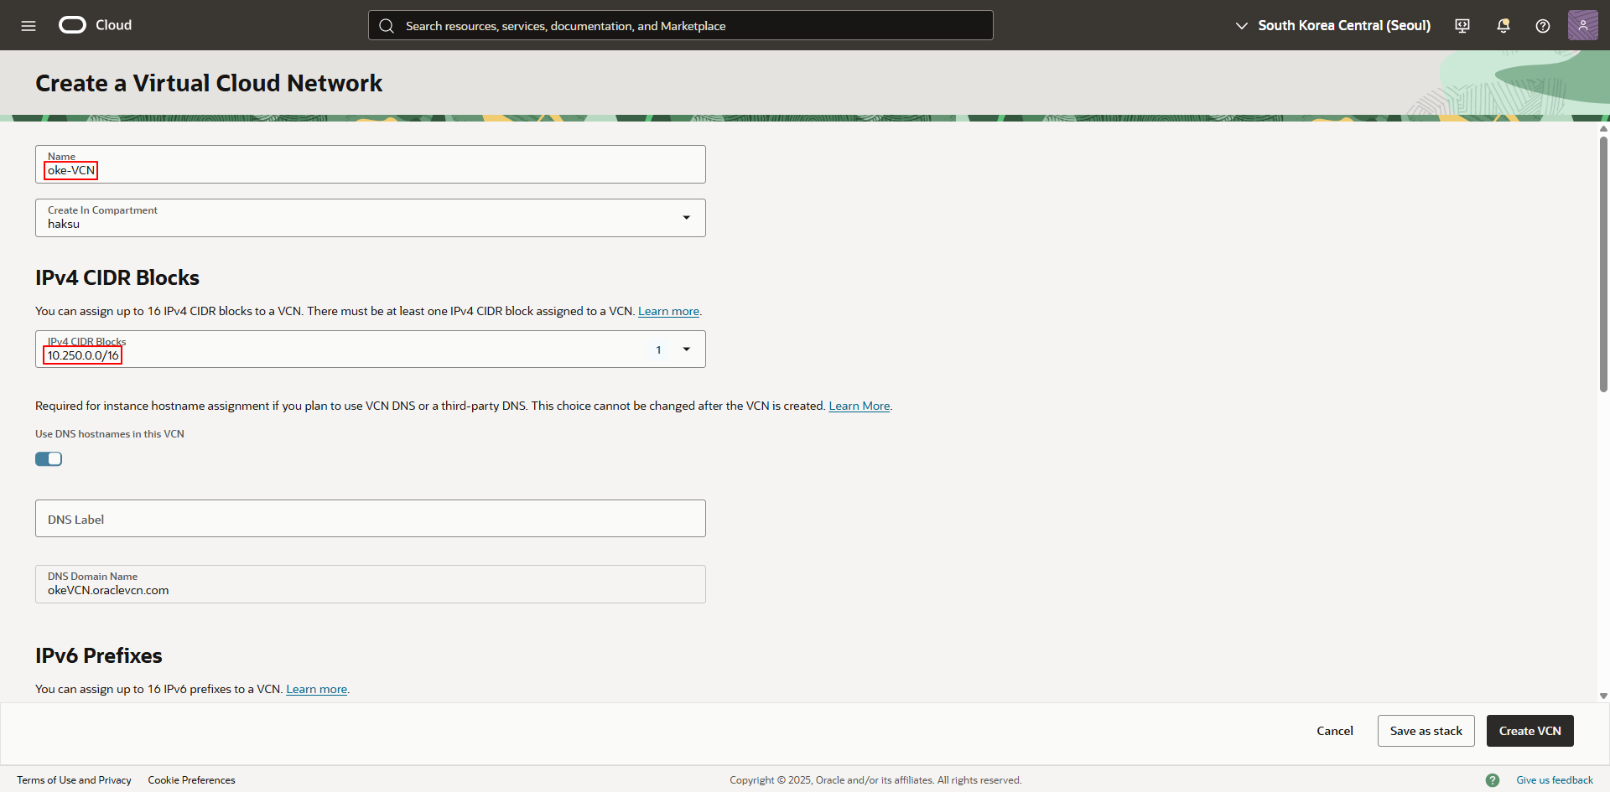Open the hamburger navigation menu
Screen dimensions: 1610x792
(x=29, y=26)
